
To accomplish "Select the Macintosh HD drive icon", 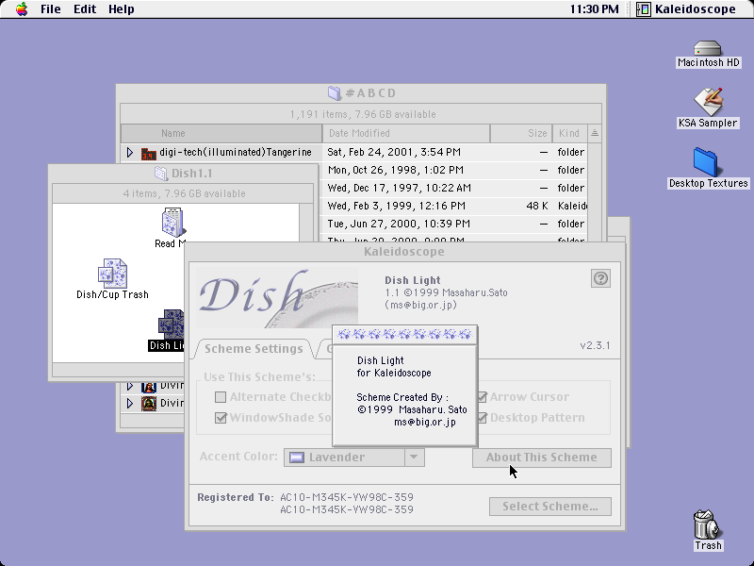I will (x=708, y=49).
